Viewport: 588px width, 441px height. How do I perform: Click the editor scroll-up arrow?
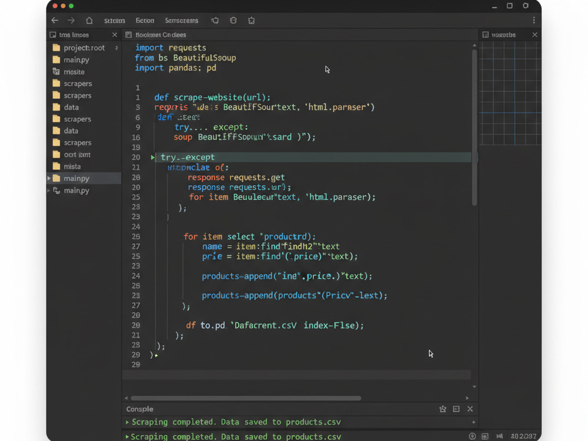[475, 45]
